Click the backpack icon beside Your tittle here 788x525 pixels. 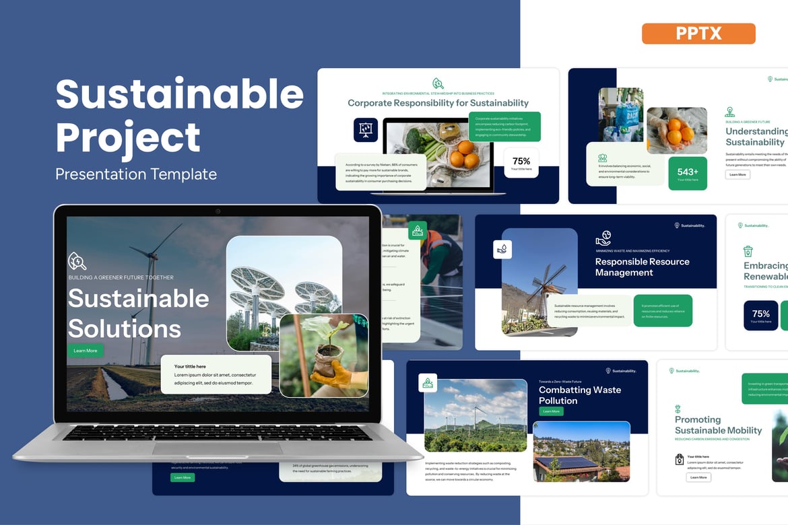point(679,459)
